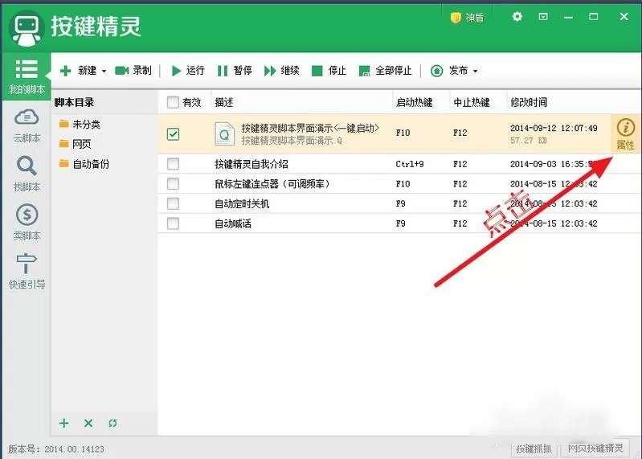The width and height of the screenshot is (642, 459).
Task: Delete folder with the X icon
Action: click(88, 423)
